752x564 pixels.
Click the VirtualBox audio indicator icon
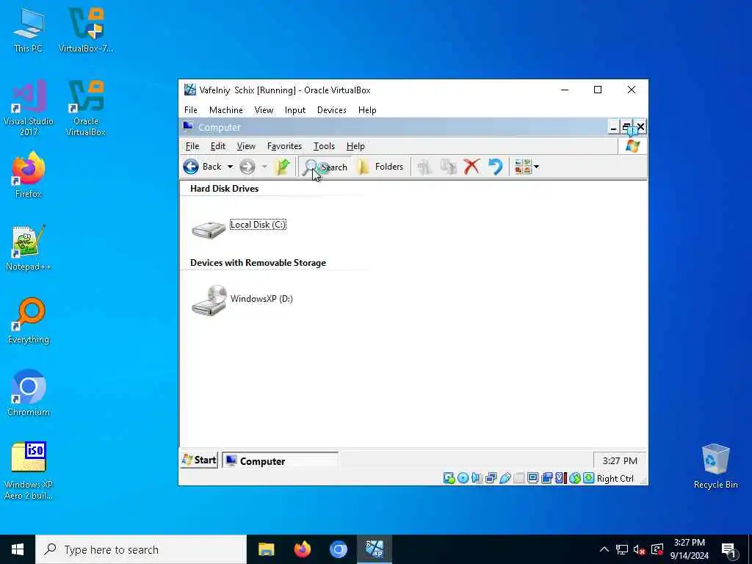pos(477,478)
